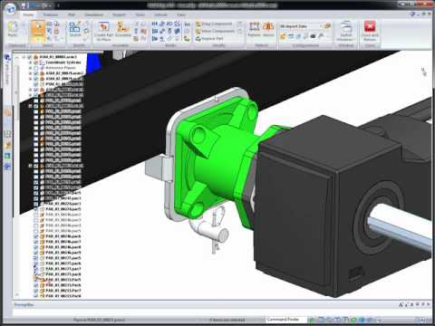Switch to the Inspect ribbon tab
This screenshot has height=326, width=435.
pos(119,14)
